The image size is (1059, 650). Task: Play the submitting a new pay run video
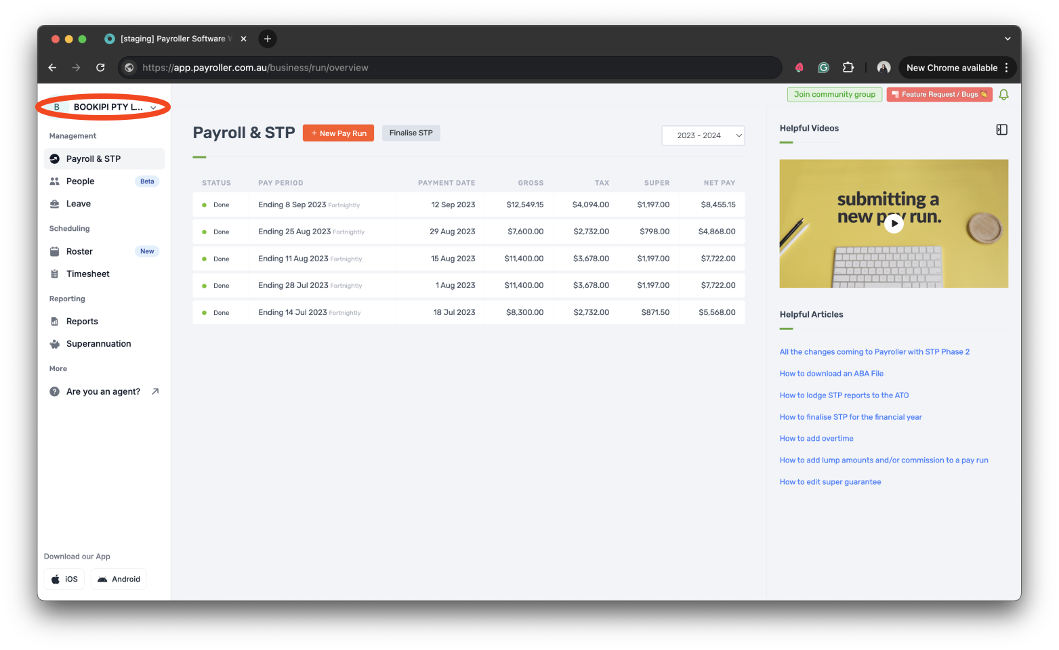click(894, 223)
